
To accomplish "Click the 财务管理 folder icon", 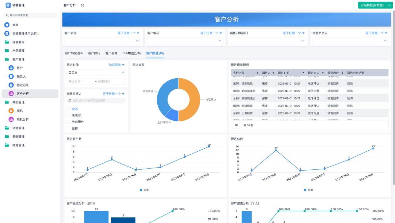I will pyautogui.click(x=7, y=145).
